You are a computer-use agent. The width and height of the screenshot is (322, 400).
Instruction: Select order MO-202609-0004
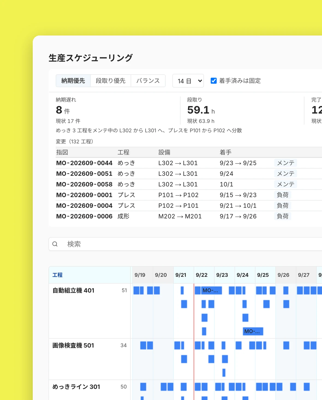(84, 206)
